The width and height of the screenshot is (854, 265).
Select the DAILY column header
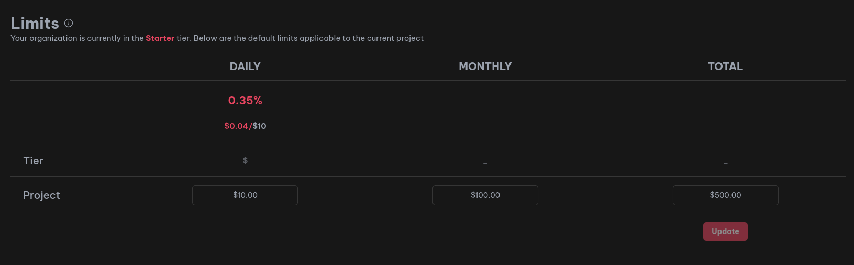coord(245,67)
